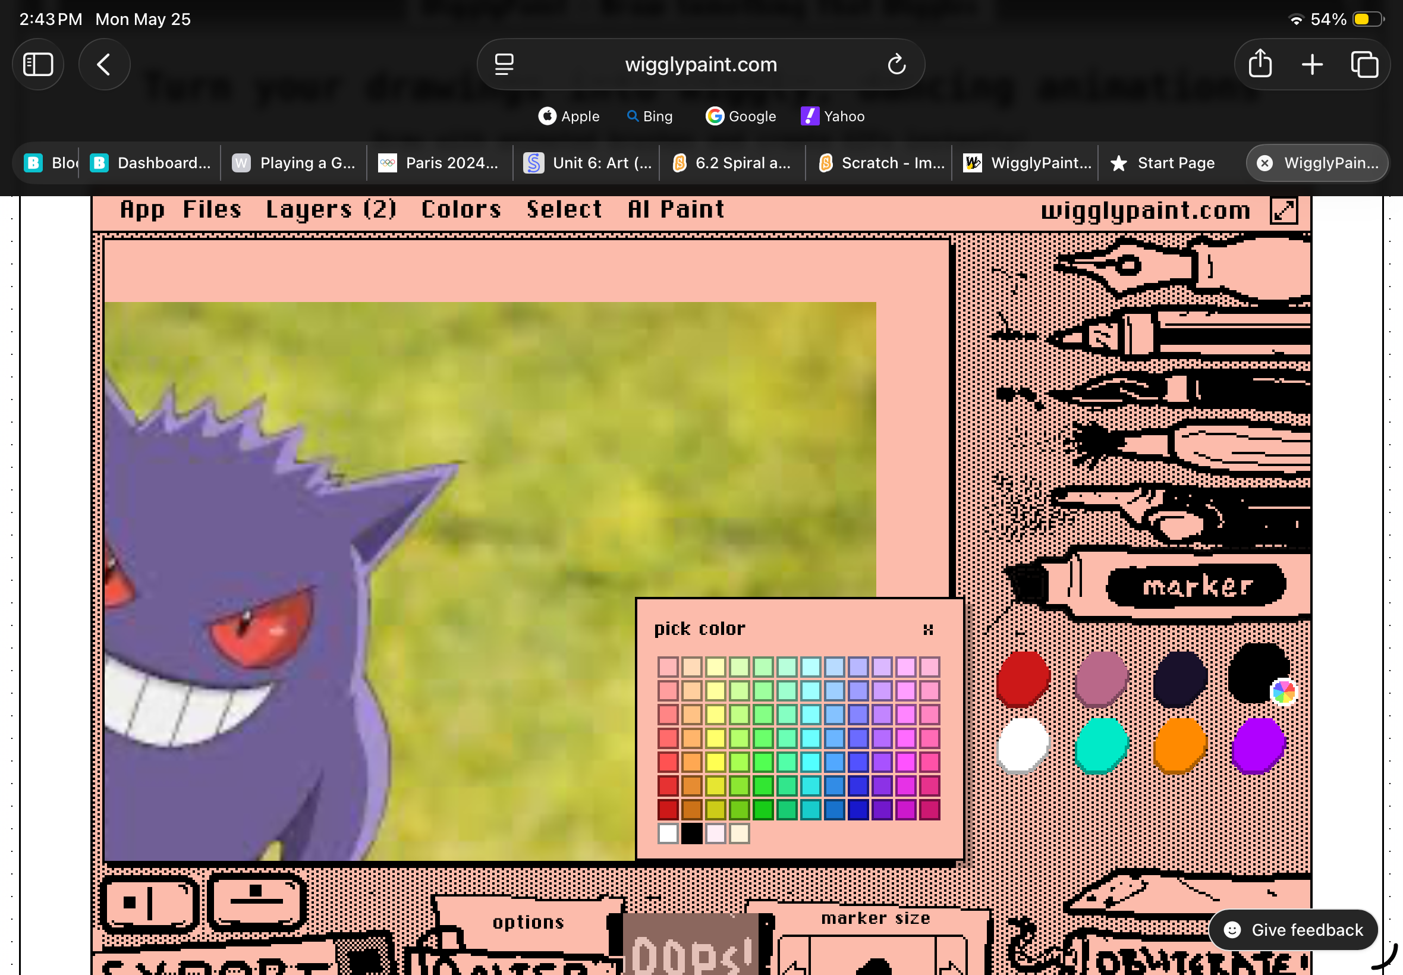The image size is (1403, 975).
Task: Open the Google favorite
Action: click(x=741, y=116)
